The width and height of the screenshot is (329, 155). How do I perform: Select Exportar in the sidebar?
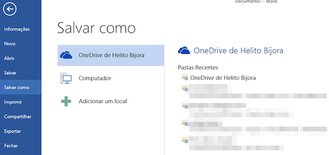point(12,131)
